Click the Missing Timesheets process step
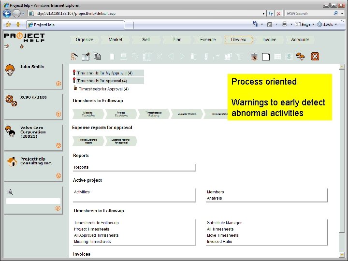The width and height of the screenshot is (348, 261). [x=88, y=114]
